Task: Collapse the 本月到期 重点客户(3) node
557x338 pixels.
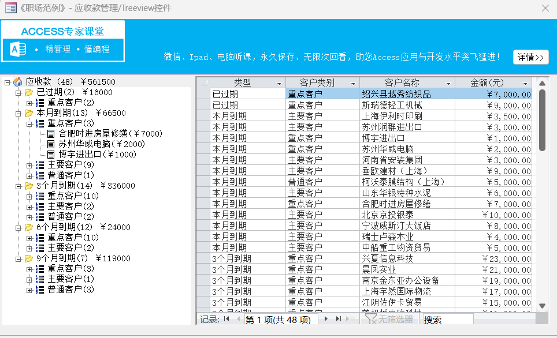Action: [x=29, y=123]
